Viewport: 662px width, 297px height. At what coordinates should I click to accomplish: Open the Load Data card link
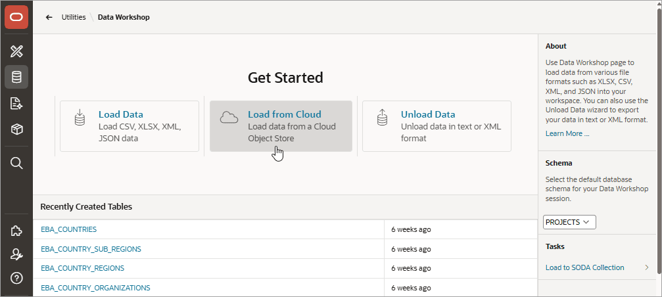point(121,114)
